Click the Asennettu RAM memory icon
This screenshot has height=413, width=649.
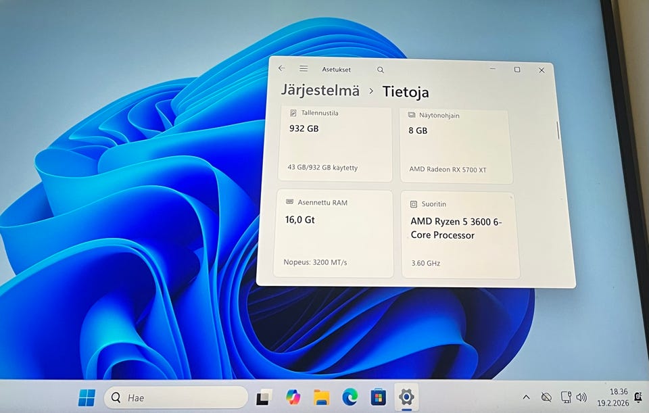(x=290, y=201)
